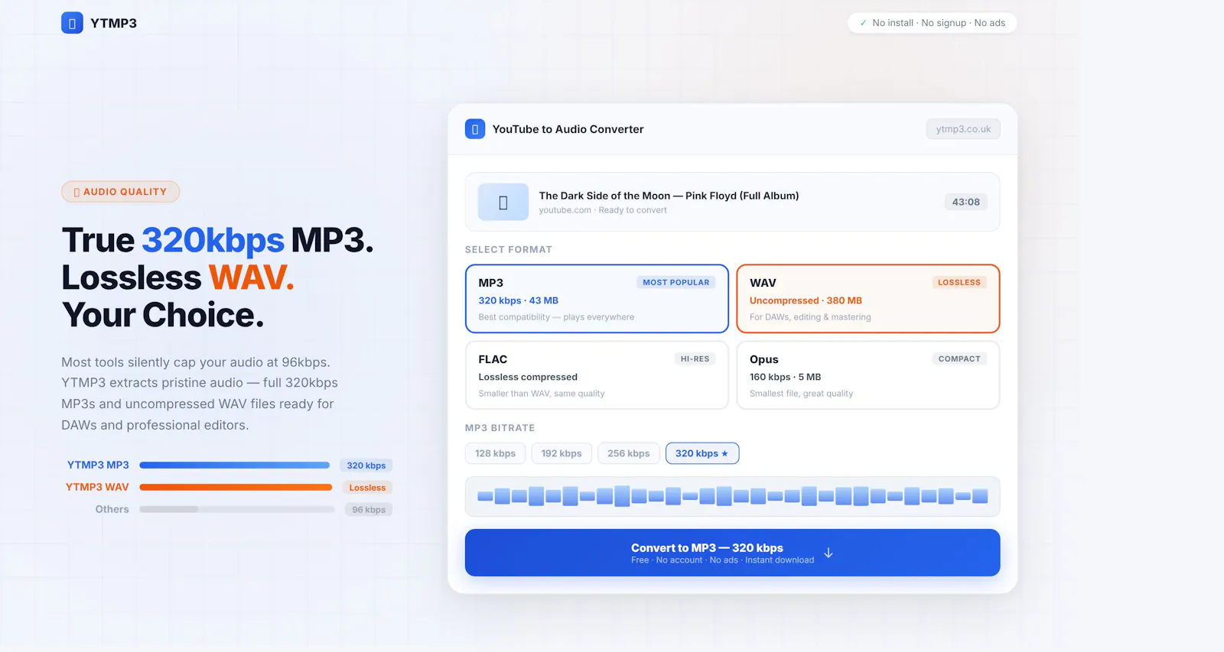Image resolution: width=1224 pixels, height=652 pixels.
Task: Click the icon in Audio Quality badge
Action: [76, 192]
